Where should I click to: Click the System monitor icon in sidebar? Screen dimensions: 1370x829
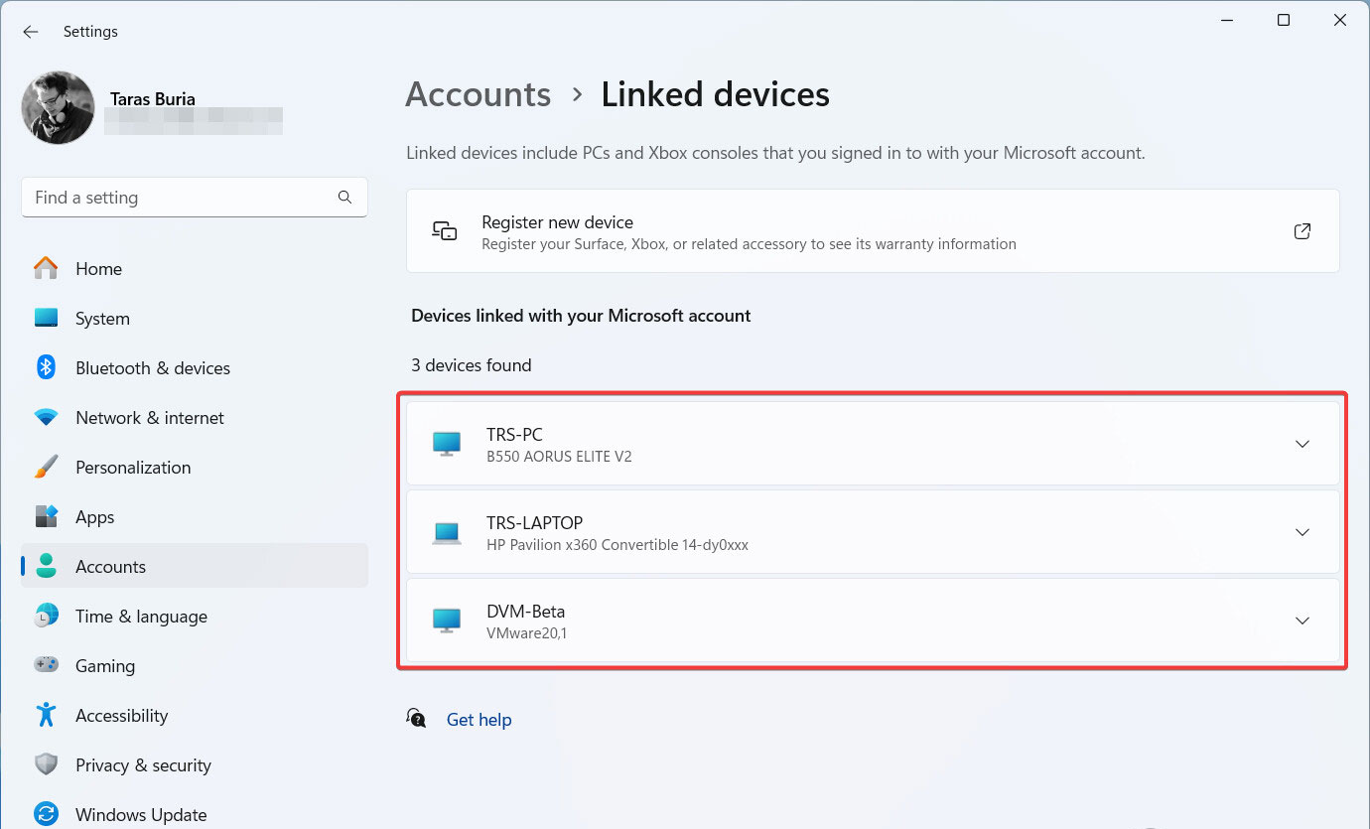[46, 318]
